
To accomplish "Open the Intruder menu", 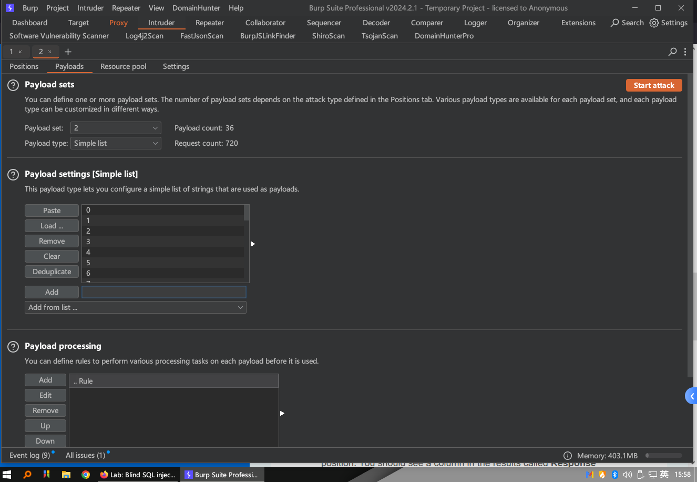I will [x=90, y=8].
